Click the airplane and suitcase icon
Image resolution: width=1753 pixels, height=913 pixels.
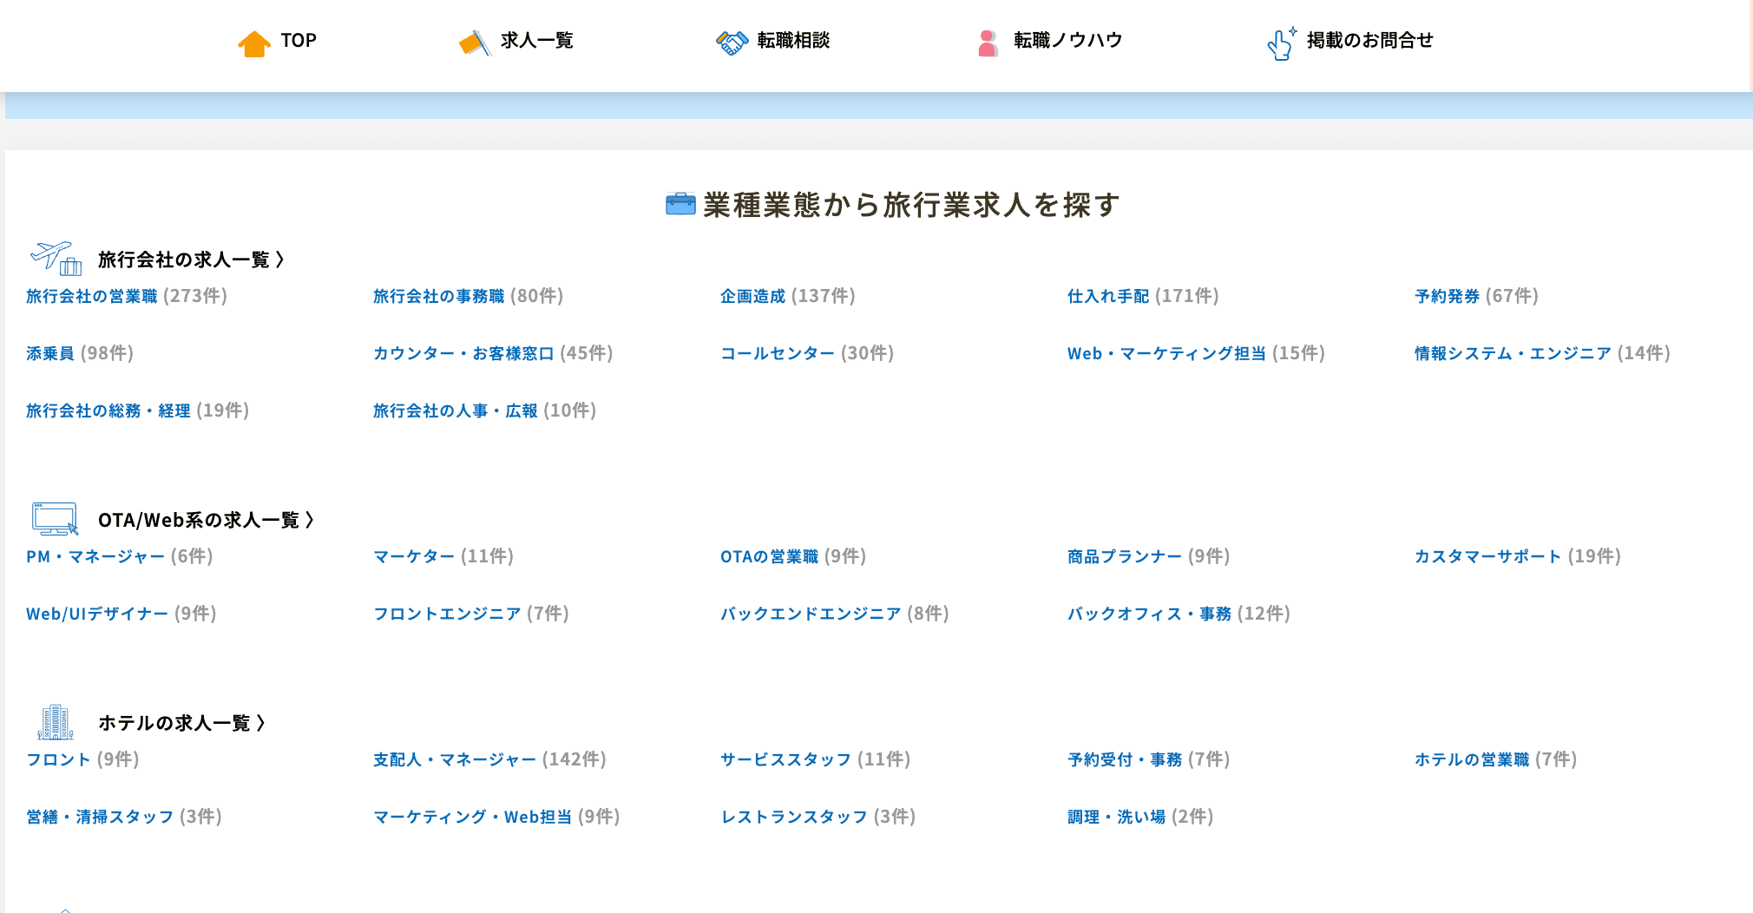point(56,259)
